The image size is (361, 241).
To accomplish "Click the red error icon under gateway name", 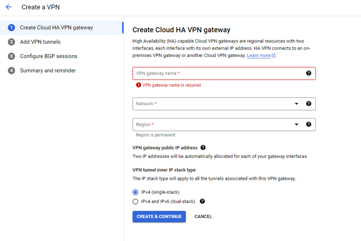I will point(138,85).
